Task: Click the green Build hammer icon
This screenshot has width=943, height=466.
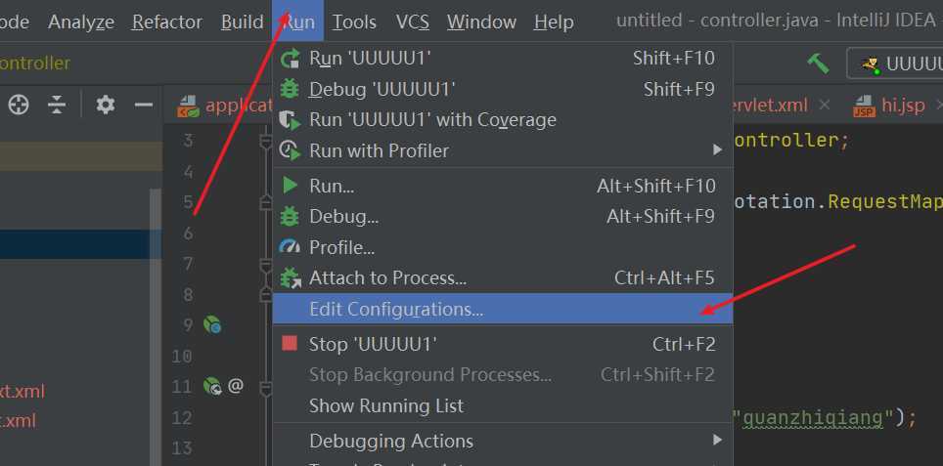Action: pyautogui.click(x=818, y=64)
